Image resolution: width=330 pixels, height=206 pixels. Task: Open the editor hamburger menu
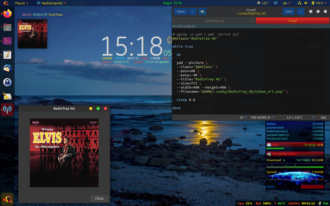point(300,12)
